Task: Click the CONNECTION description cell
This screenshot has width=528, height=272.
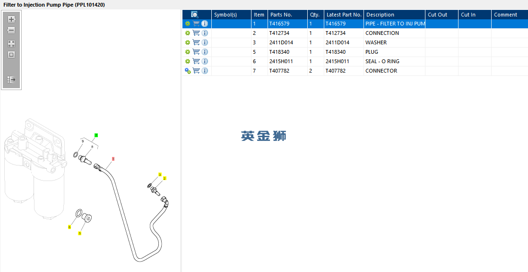Action: [394, 33]
